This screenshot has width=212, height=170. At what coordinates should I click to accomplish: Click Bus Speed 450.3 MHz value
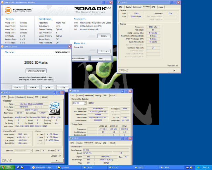[23, 140]
